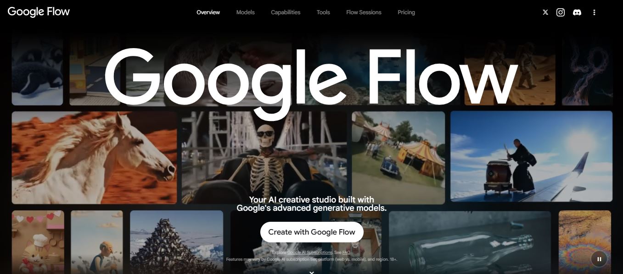This screenshot has height=274, width=623.
Task: Select the white horse video thumbnail
Action: pos(94,158)
